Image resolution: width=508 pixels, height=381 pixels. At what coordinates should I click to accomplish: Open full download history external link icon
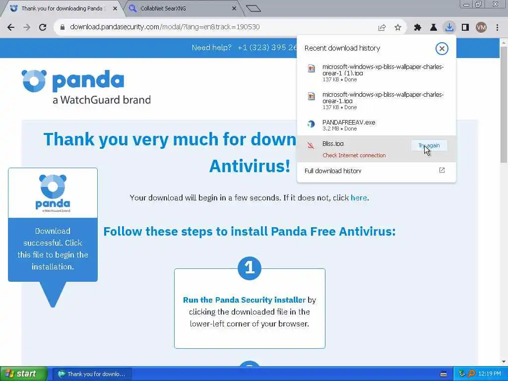click(442, 171)
